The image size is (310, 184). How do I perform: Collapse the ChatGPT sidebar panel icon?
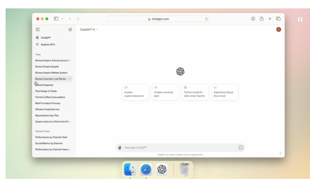(x=38, y=29)
